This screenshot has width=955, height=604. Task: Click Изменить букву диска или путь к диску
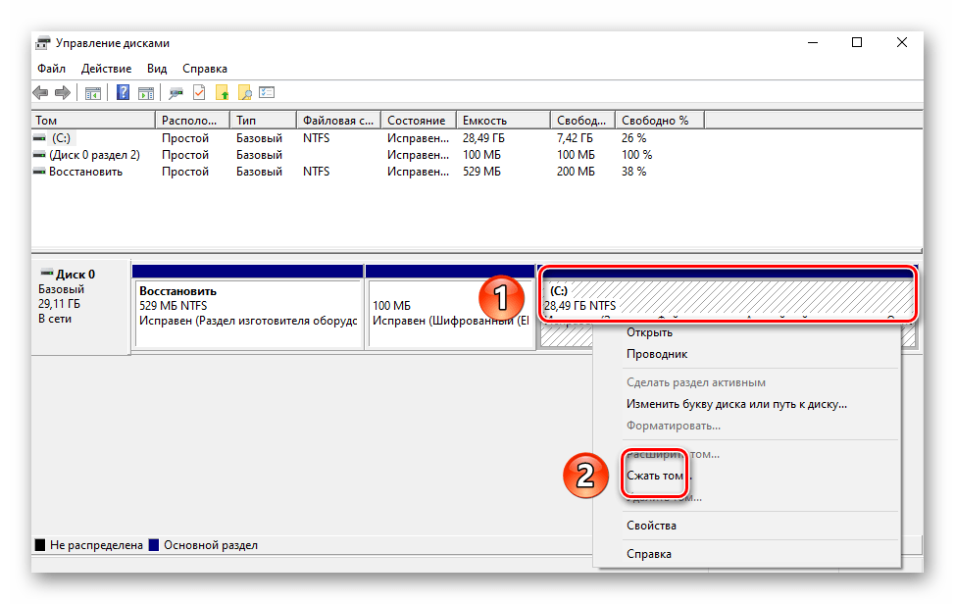click(736, 403)
